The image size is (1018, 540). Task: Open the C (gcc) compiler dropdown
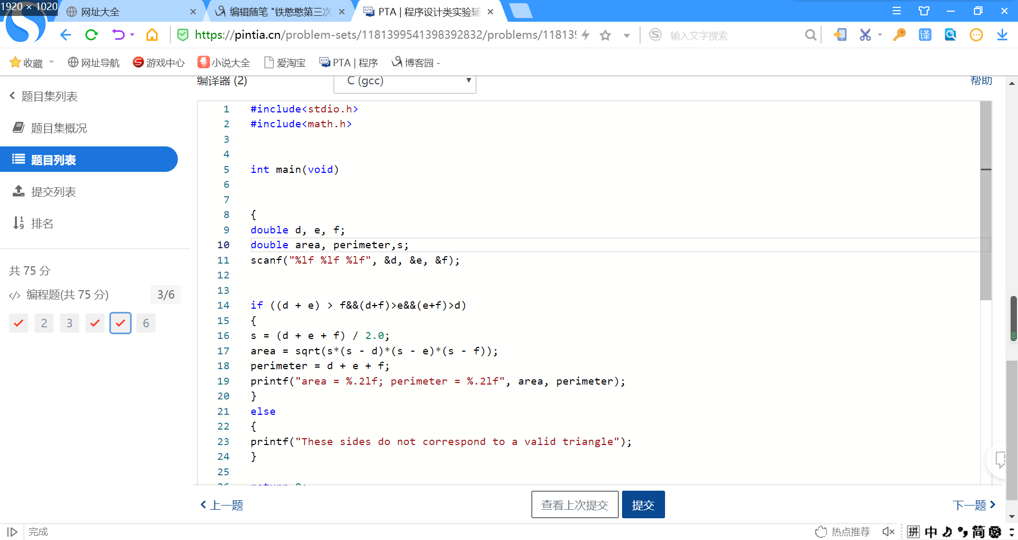(405, 82)
